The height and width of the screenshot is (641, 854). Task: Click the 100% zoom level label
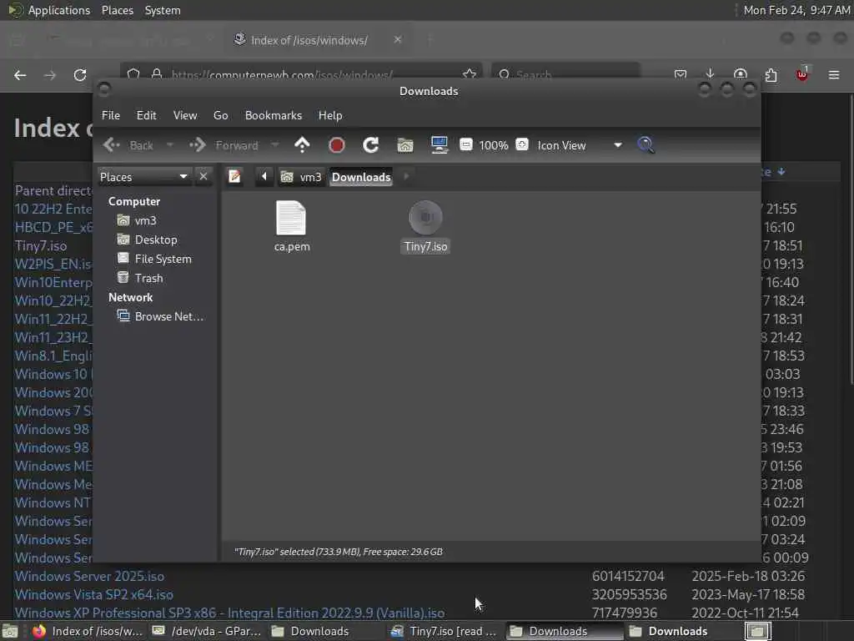(494, 145)
